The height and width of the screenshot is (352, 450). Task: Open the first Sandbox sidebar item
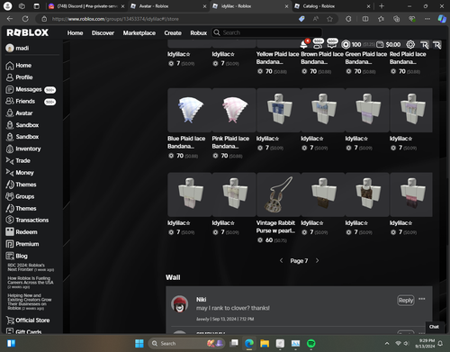pos(22,125)
